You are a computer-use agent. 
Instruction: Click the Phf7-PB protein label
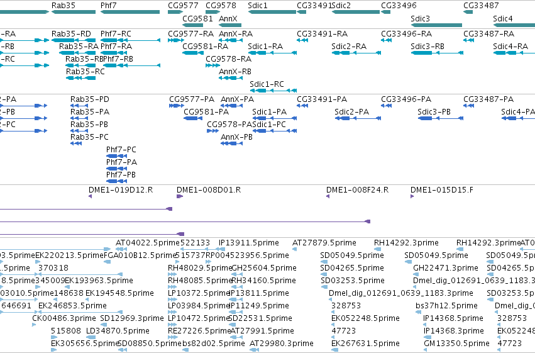coord(121,175)
